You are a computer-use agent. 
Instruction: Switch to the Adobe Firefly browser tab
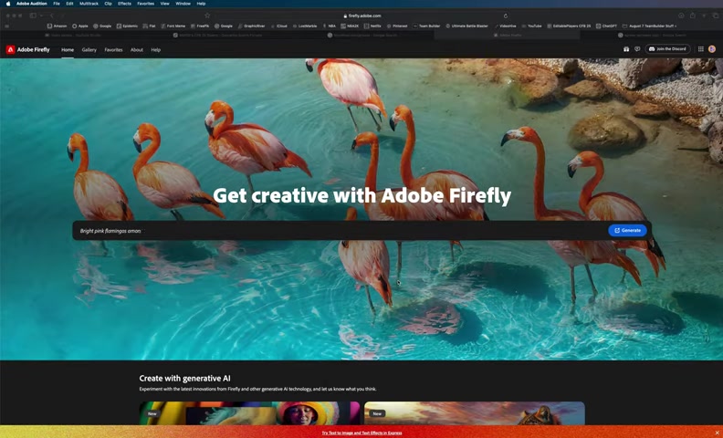507,35
